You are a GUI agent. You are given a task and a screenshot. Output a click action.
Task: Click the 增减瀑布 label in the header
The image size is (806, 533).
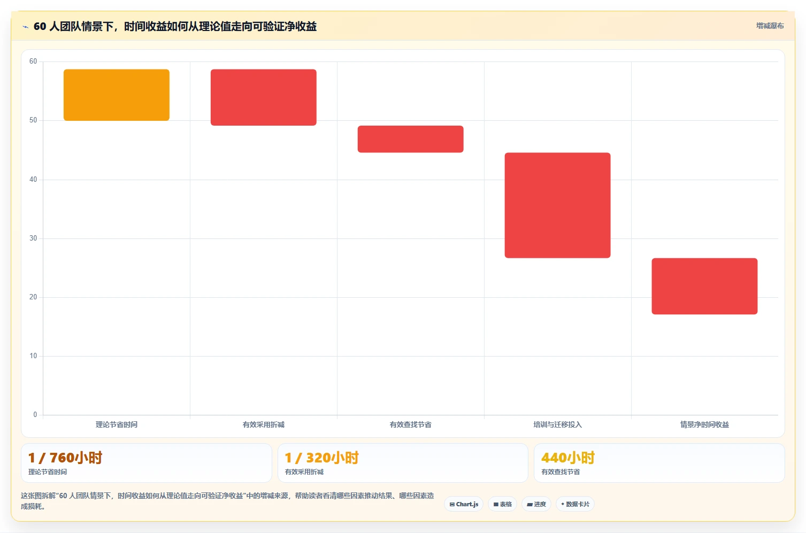(770, 26)
